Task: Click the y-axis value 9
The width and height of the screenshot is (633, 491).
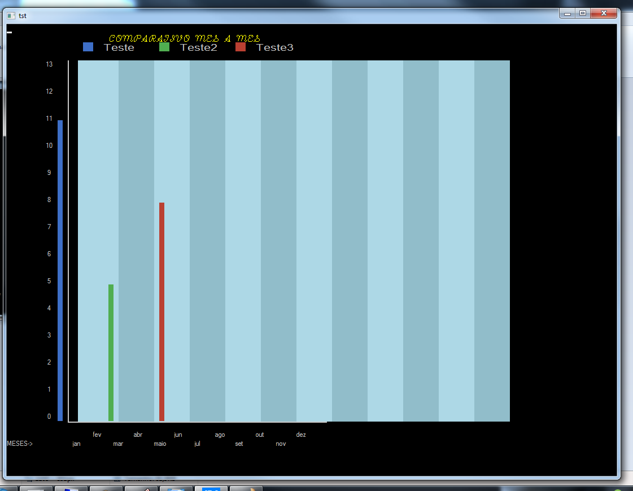Action: 49,172
